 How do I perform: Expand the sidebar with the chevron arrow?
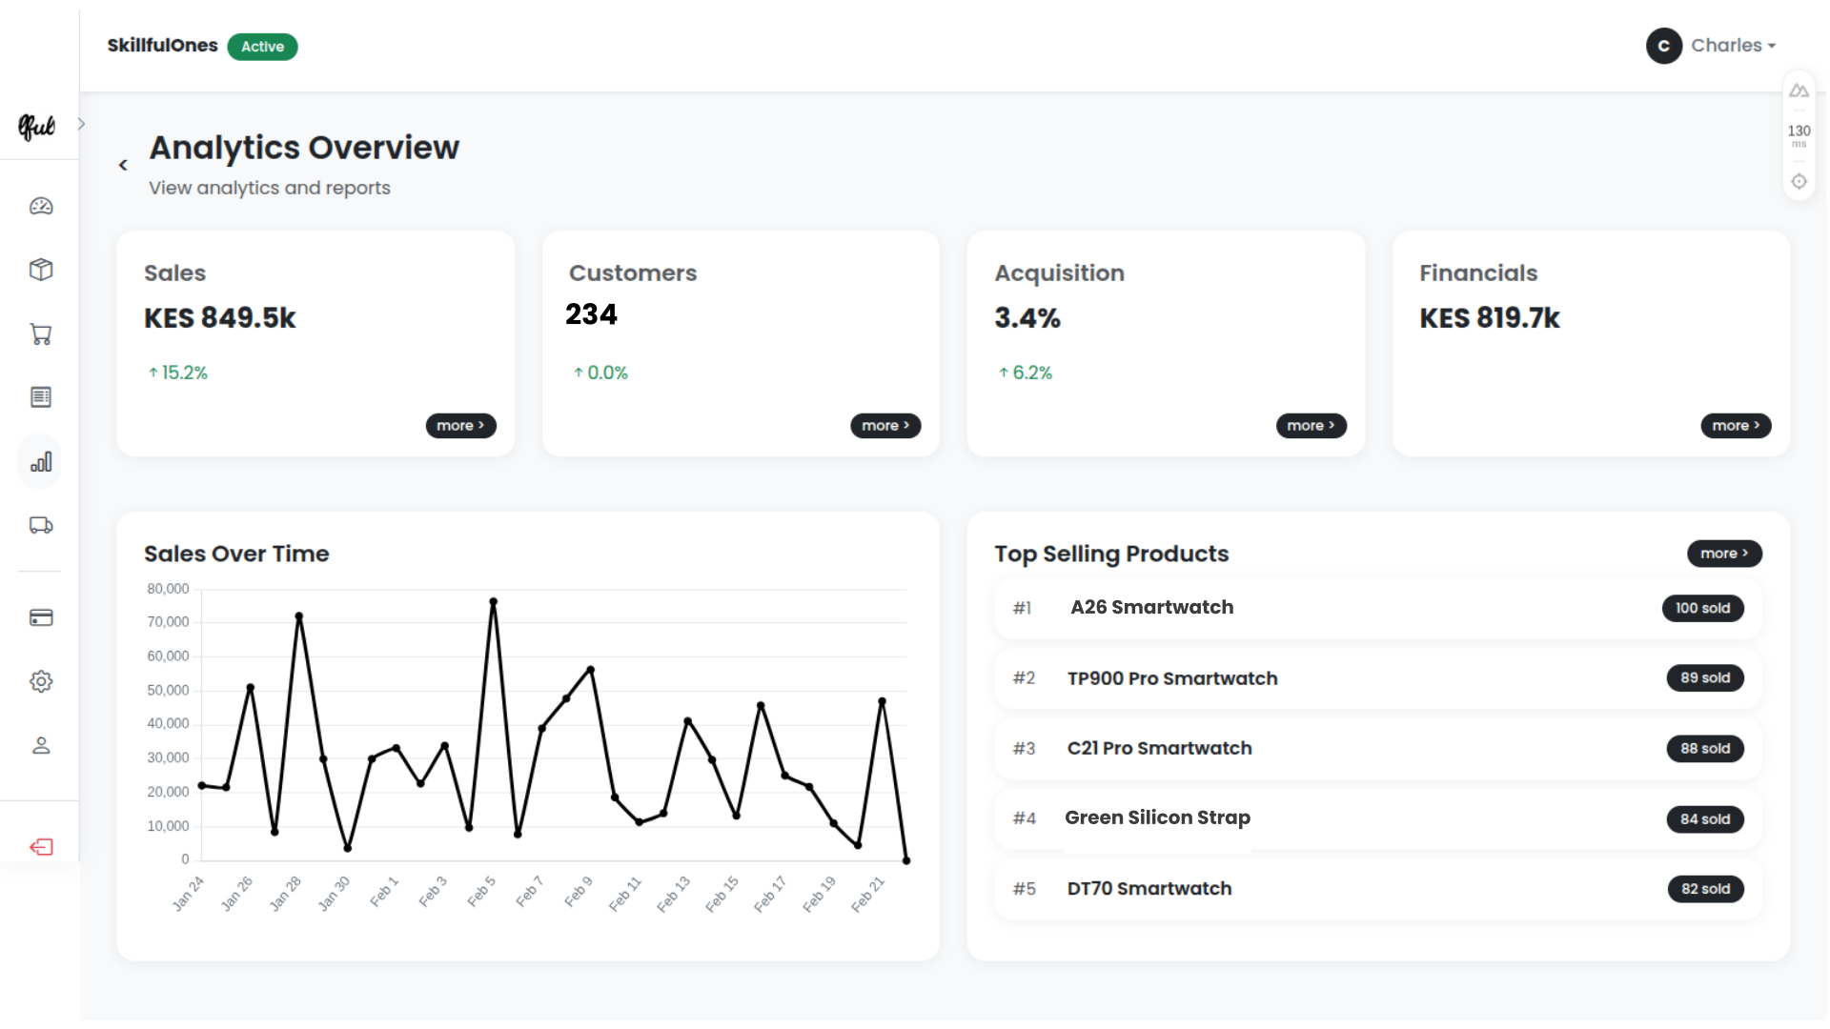[81, 124]
